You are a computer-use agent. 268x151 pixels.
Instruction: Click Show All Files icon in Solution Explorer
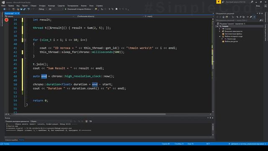244,17
